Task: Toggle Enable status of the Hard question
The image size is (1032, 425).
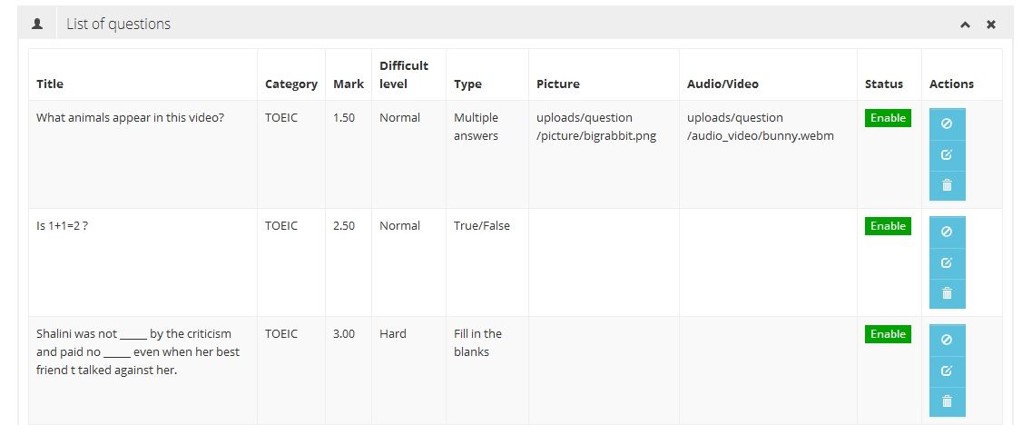Action: pyautogui.click(x=888, y=334)
